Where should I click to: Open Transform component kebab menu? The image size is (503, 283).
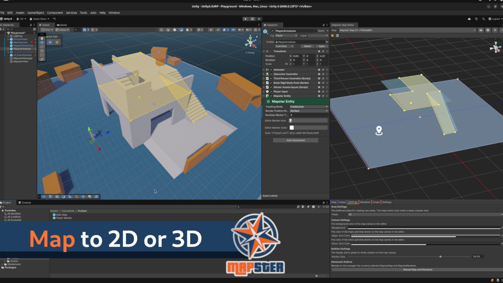pos(327,51)
